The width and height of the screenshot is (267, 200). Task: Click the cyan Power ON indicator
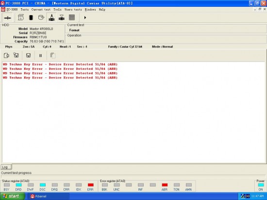[x=261, y=185]
